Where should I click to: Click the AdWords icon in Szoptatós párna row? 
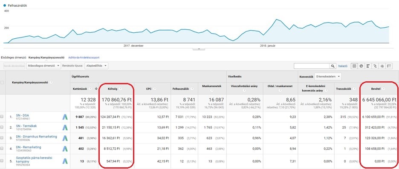coord(65,161)
